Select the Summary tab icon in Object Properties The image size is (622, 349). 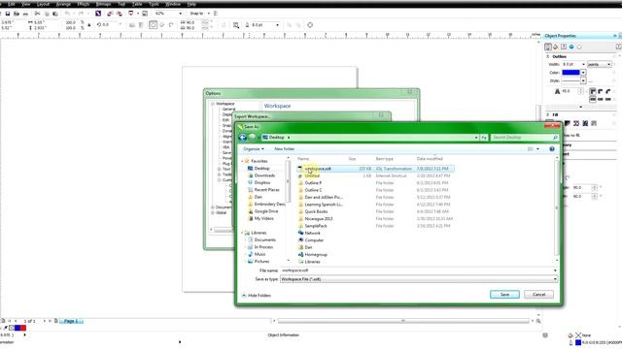pyautogui.click(x=564, y=47)
